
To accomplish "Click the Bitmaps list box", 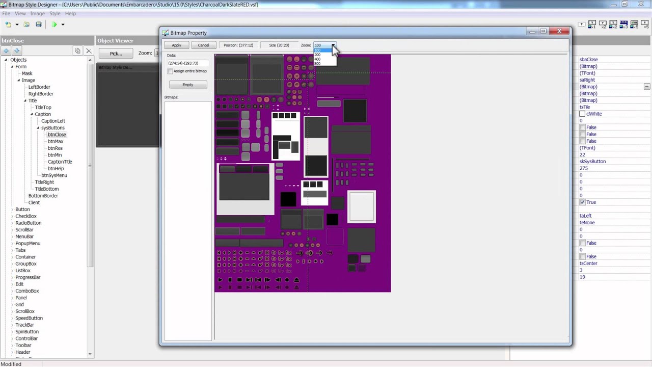I will pos(188,221).
